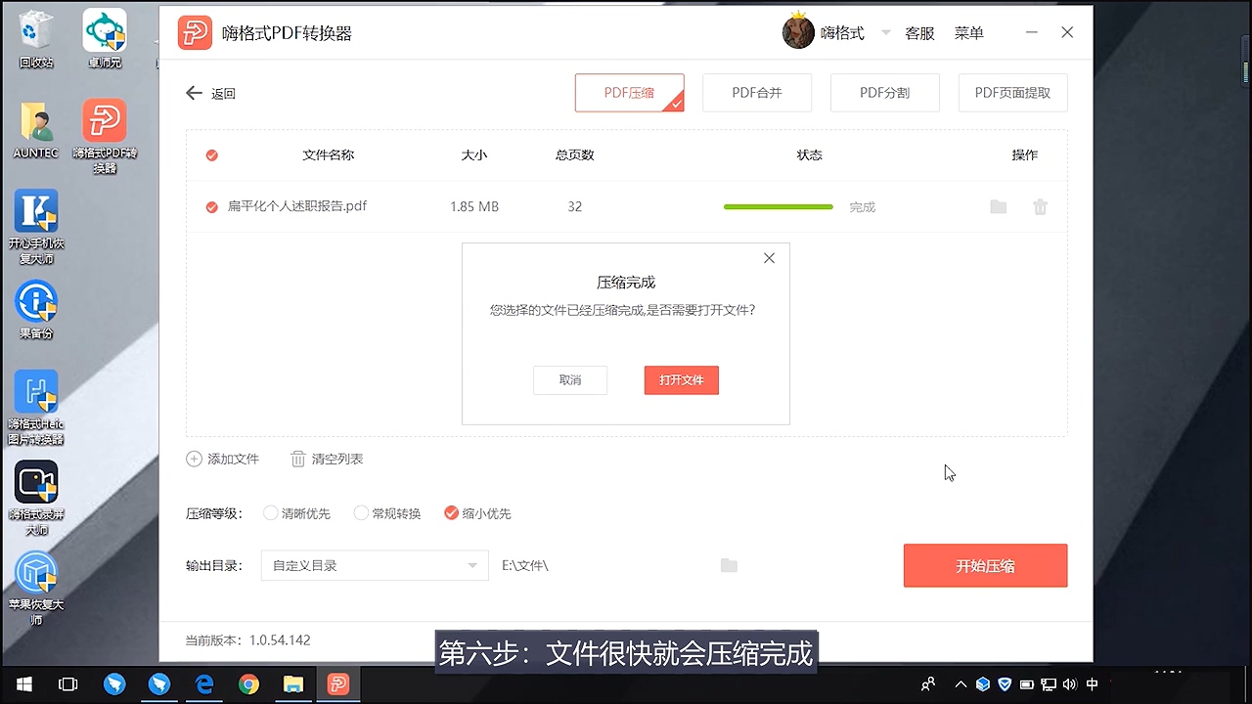Viewport: 1252px width, 704px height.
Task: Click the back arrow to return
Action: point(194,92)
